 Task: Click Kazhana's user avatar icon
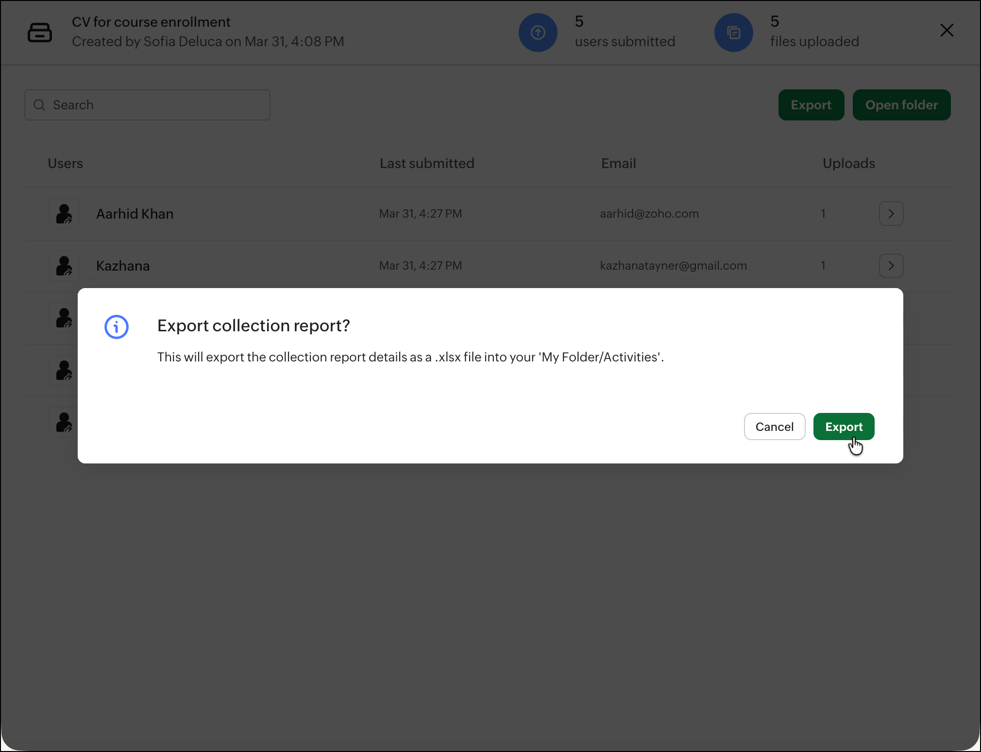[x=64, y=266]
